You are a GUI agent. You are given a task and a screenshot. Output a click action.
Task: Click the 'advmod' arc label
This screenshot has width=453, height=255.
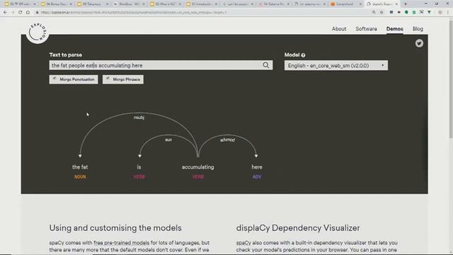tap(227, 140)
